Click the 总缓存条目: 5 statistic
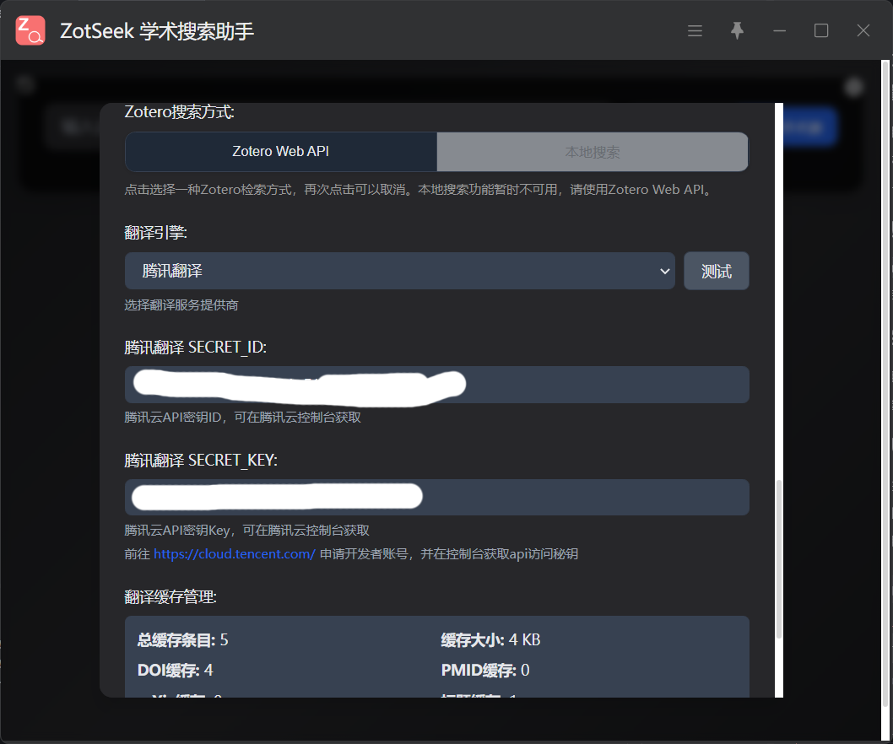The image size is (893, 744). click(183, 640)
